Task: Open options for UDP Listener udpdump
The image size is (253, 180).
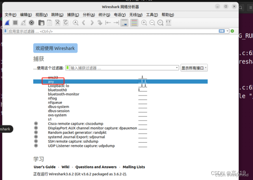Action: pos(36,145)
